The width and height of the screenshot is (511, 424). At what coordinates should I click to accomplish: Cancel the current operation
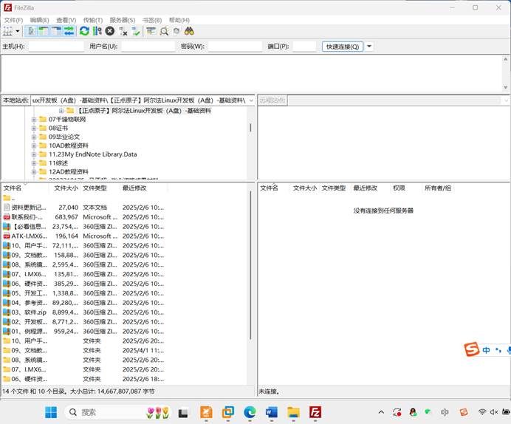point(110,31)
